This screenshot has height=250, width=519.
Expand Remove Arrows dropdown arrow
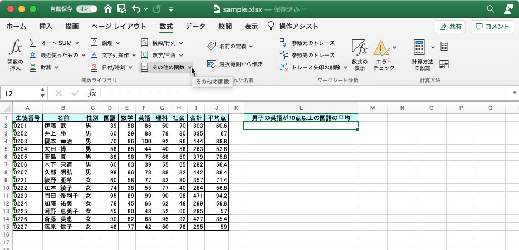click(345, 67)
